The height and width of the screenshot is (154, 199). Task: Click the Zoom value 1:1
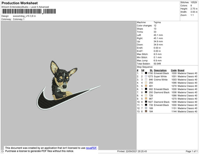[x=192, y=15]
